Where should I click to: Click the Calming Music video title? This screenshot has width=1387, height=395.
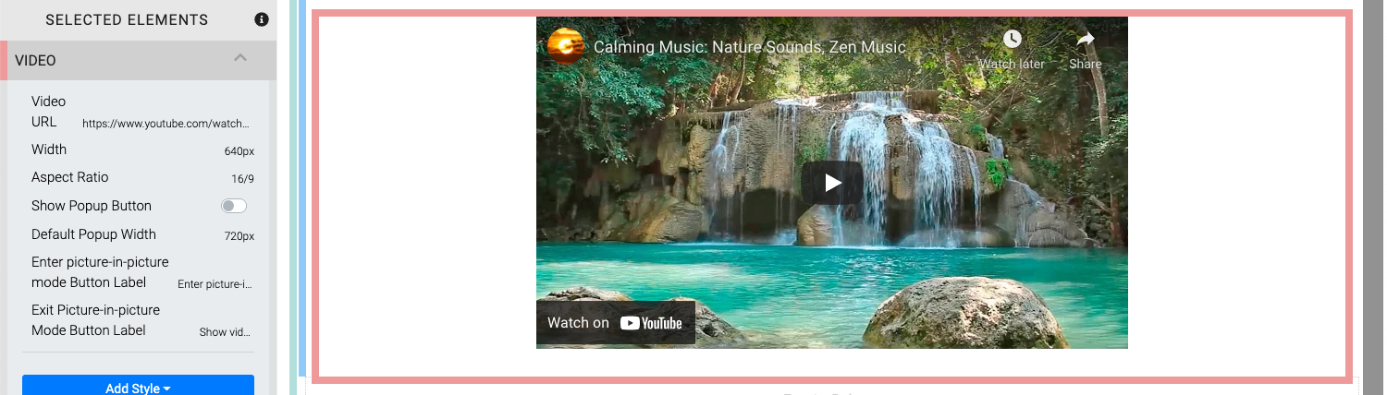[750, 46]
